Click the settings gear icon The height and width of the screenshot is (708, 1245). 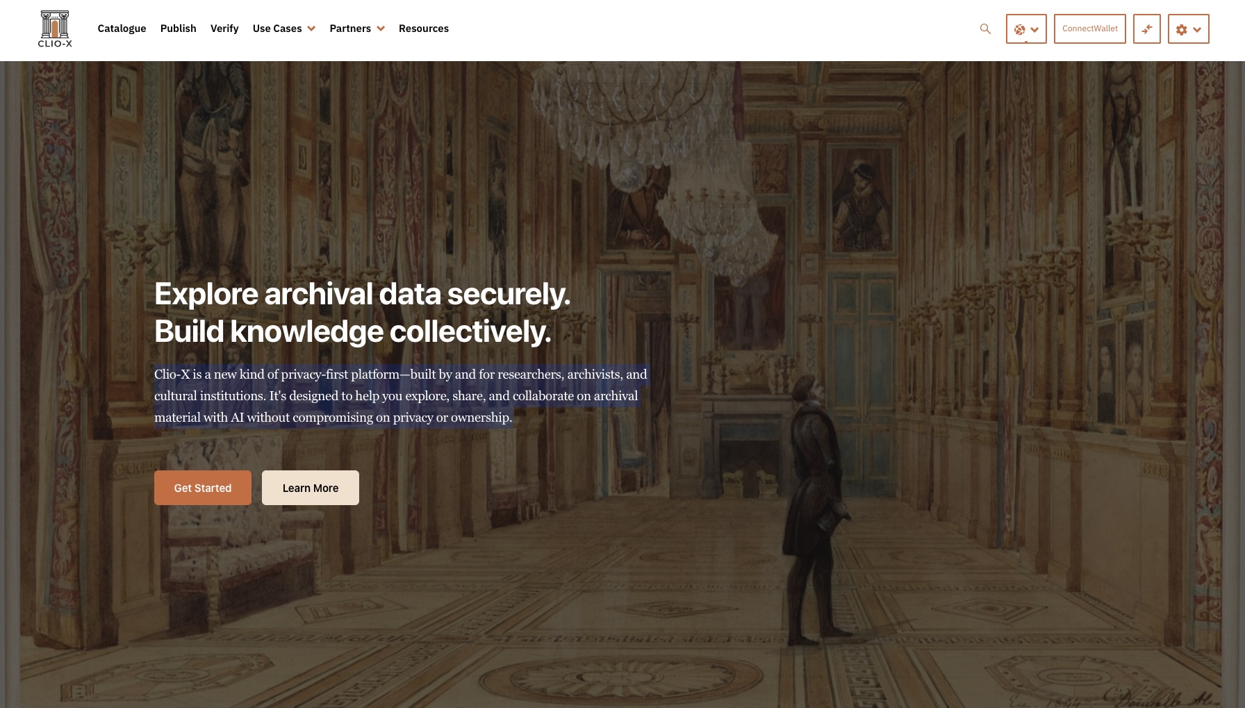pyautogui.click(x=1181, y=30)
